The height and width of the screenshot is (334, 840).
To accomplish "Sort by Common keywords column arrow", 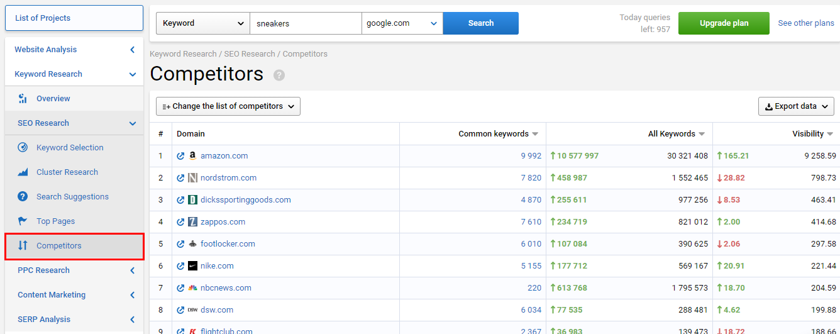I will tap(535, 134).
